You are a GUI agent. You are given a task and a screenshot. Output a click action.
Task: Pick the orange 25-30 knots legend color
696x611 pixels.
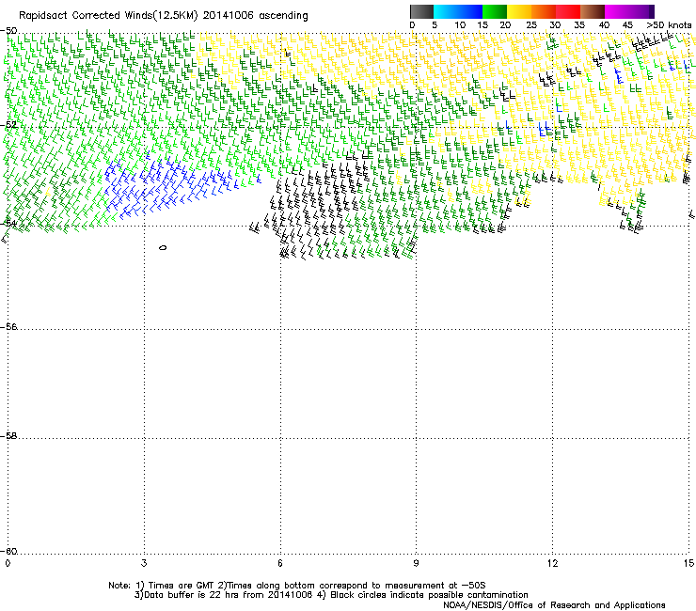(544, 11)
